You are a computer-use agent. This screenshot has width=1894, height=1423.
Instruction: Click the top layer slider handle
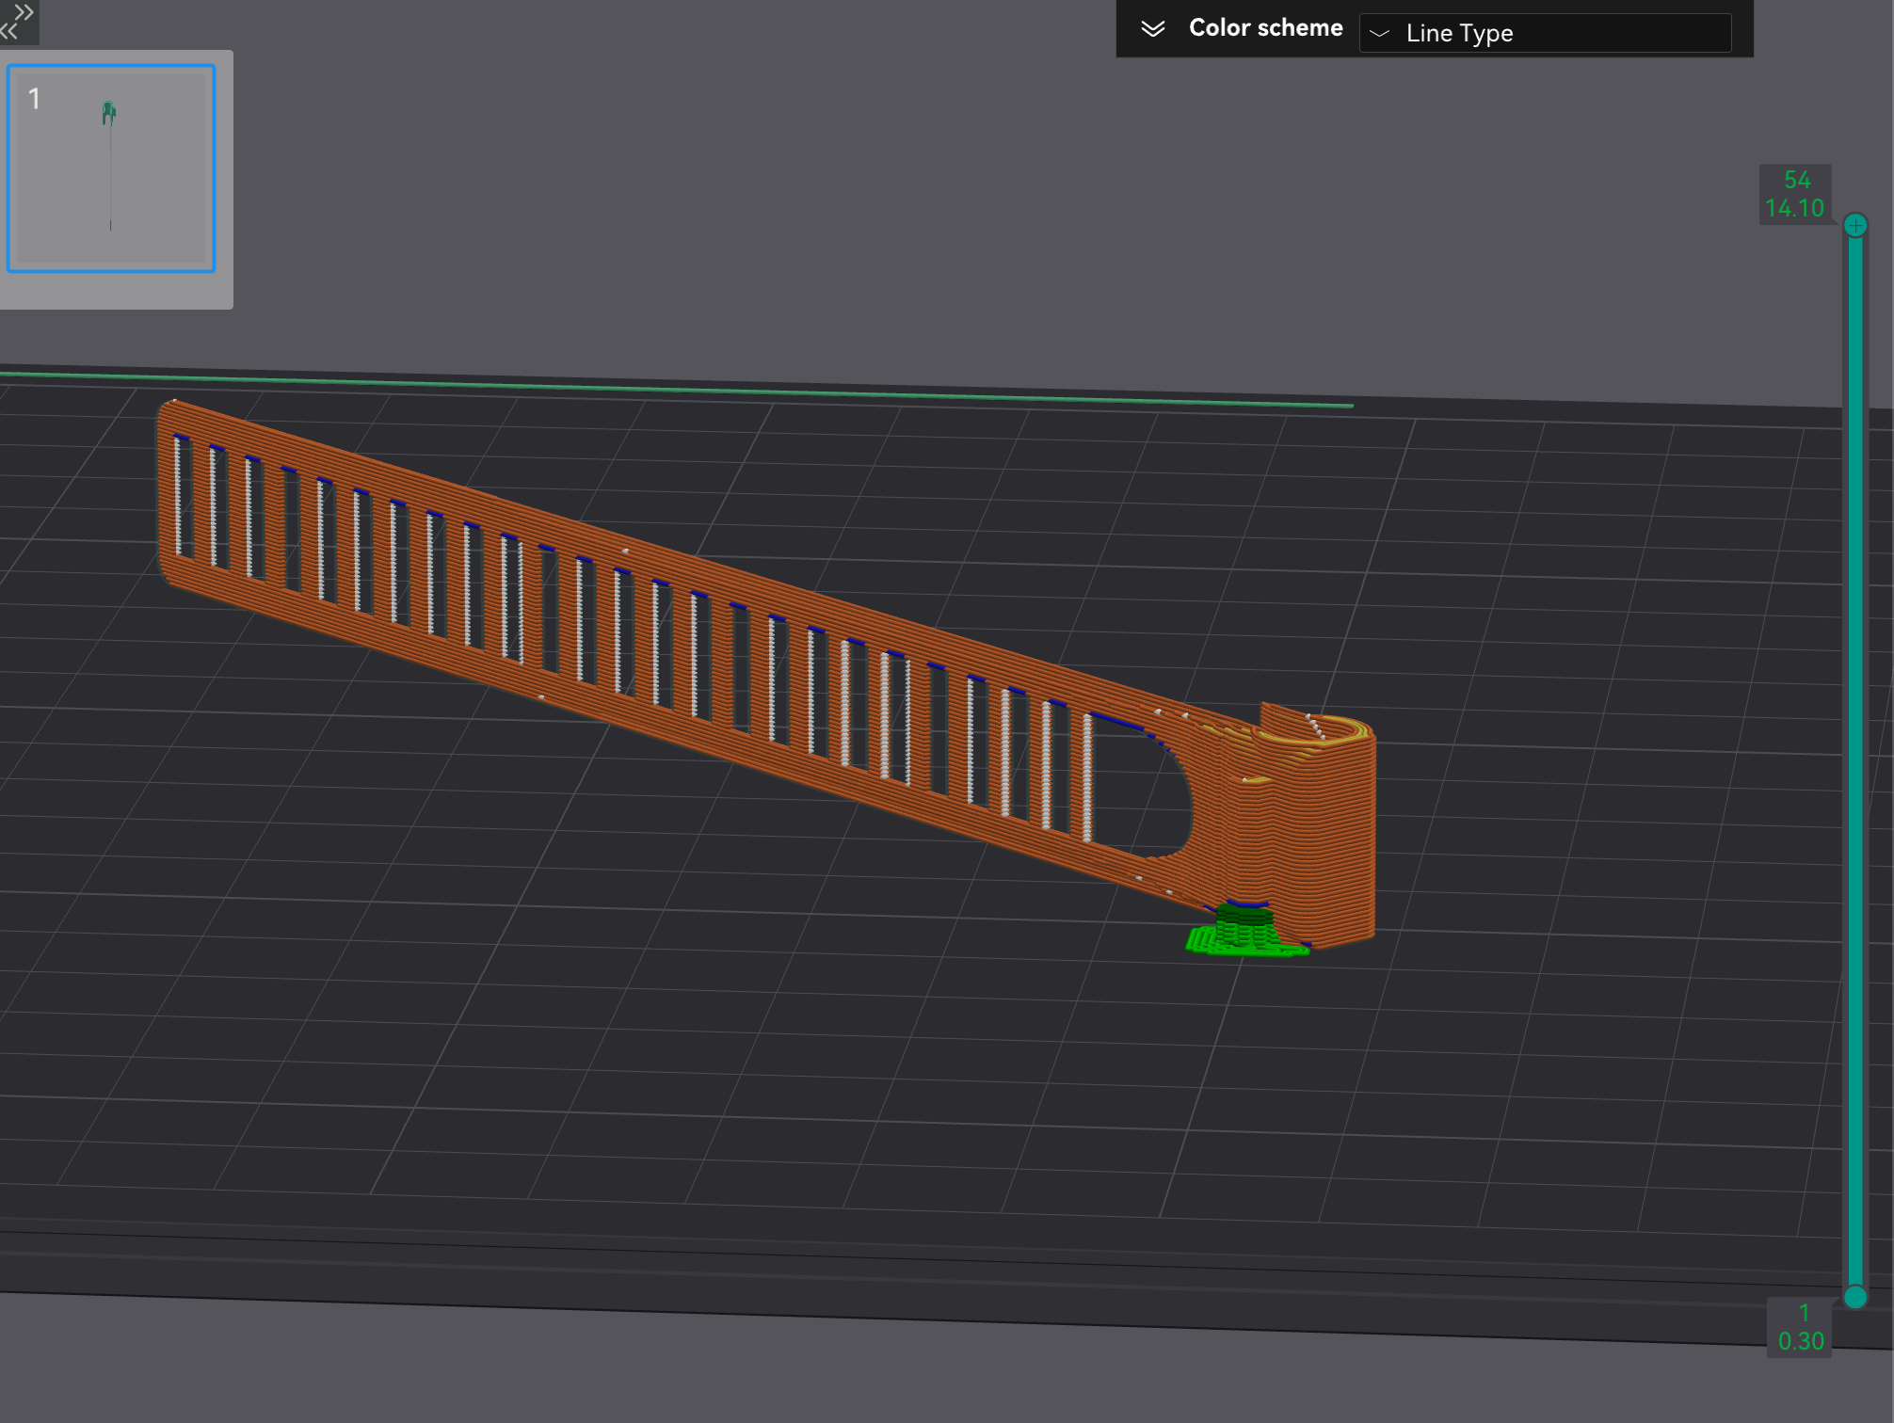pos(1855,225)
